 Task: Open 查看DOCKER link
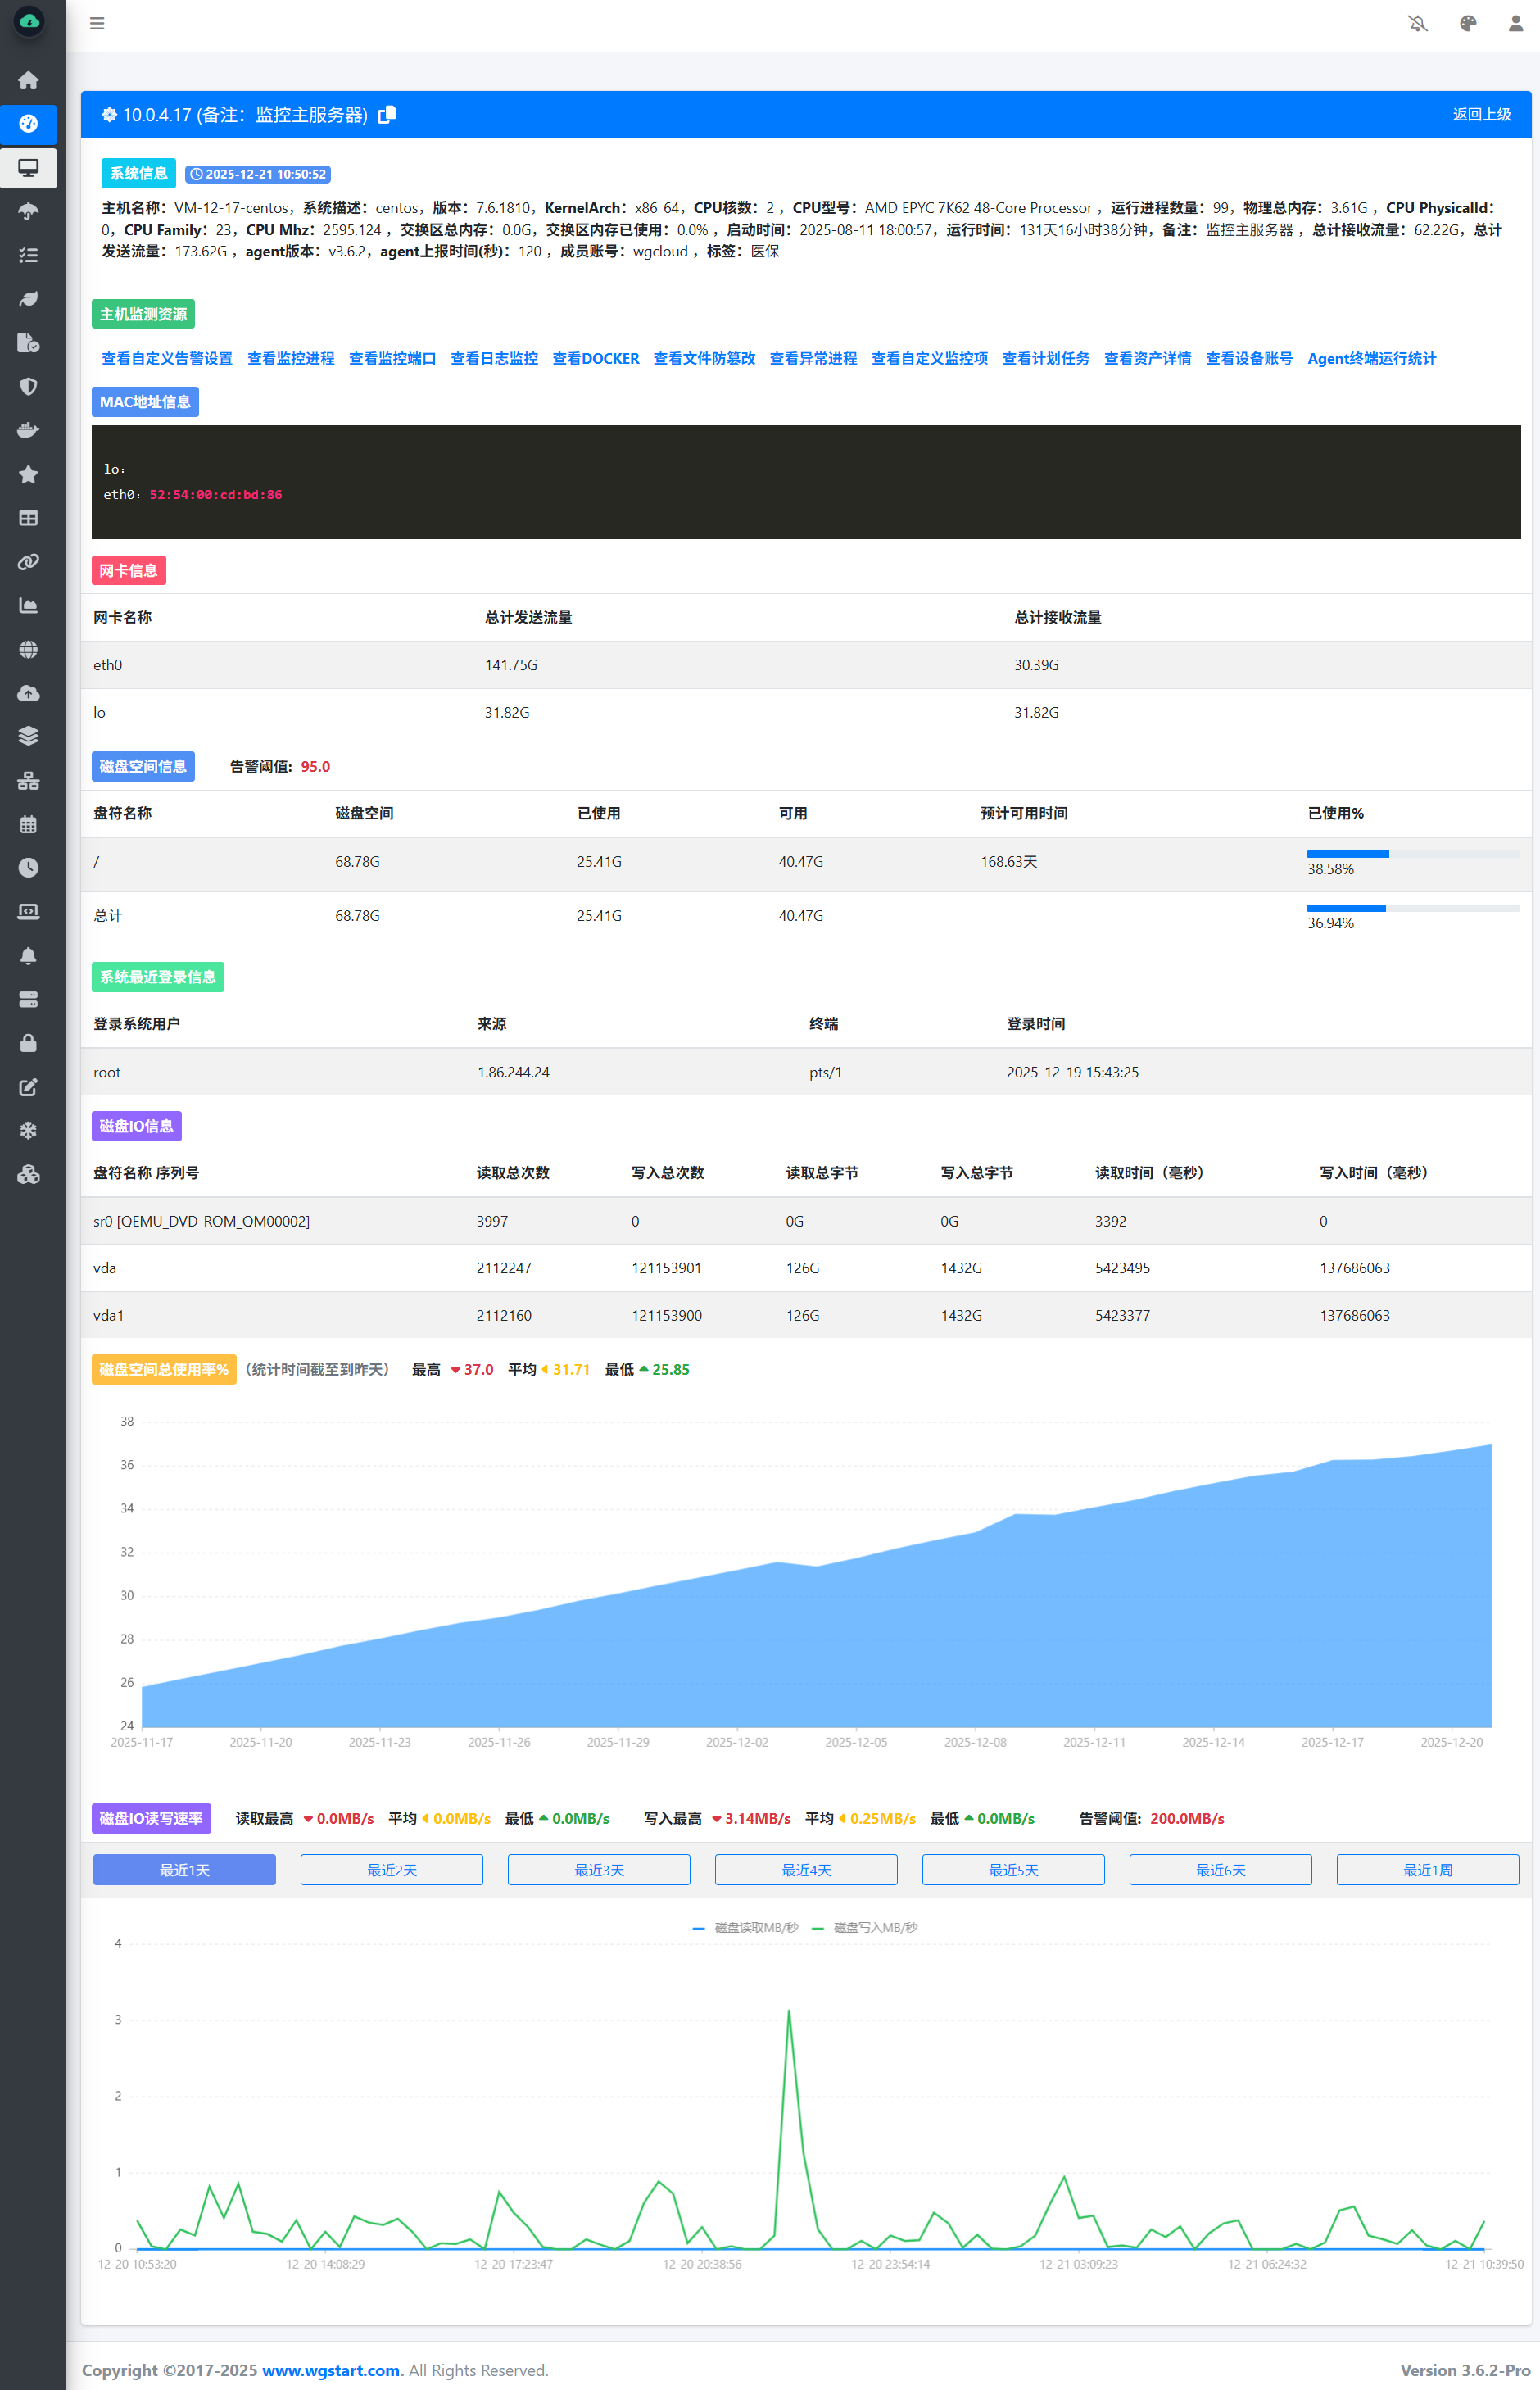point(595,358)
